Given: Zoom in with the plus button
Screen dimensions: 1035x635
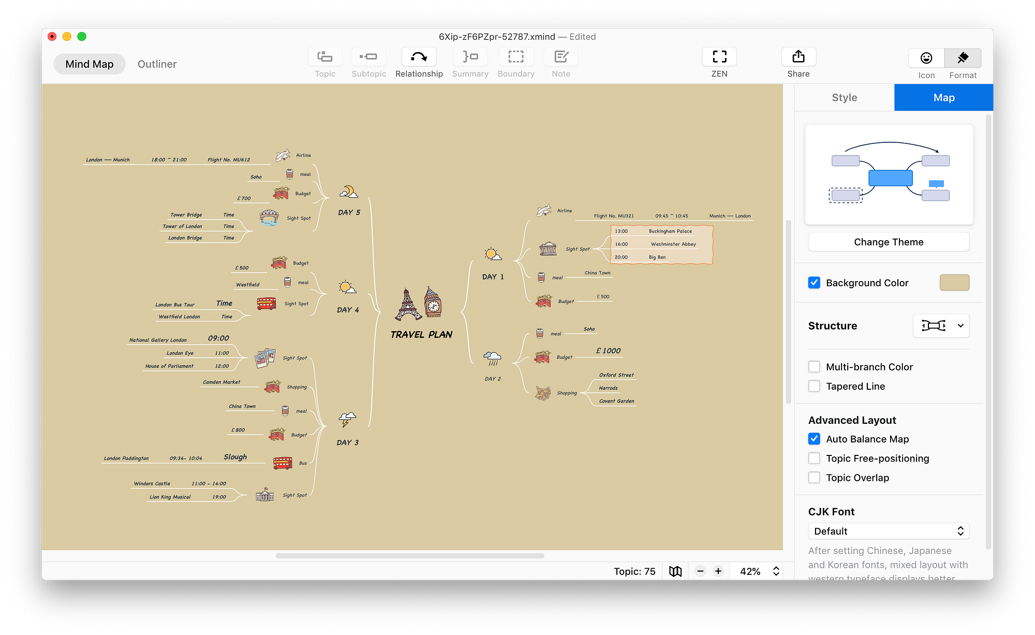Looking at the screenshot, I should tap(718, 571).
